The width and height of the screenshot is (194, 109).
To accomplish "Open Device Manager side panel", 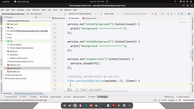I will [193, 24].
